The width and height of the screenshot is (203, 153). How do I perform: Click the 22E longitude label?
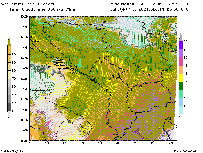(x=153, y=143)
